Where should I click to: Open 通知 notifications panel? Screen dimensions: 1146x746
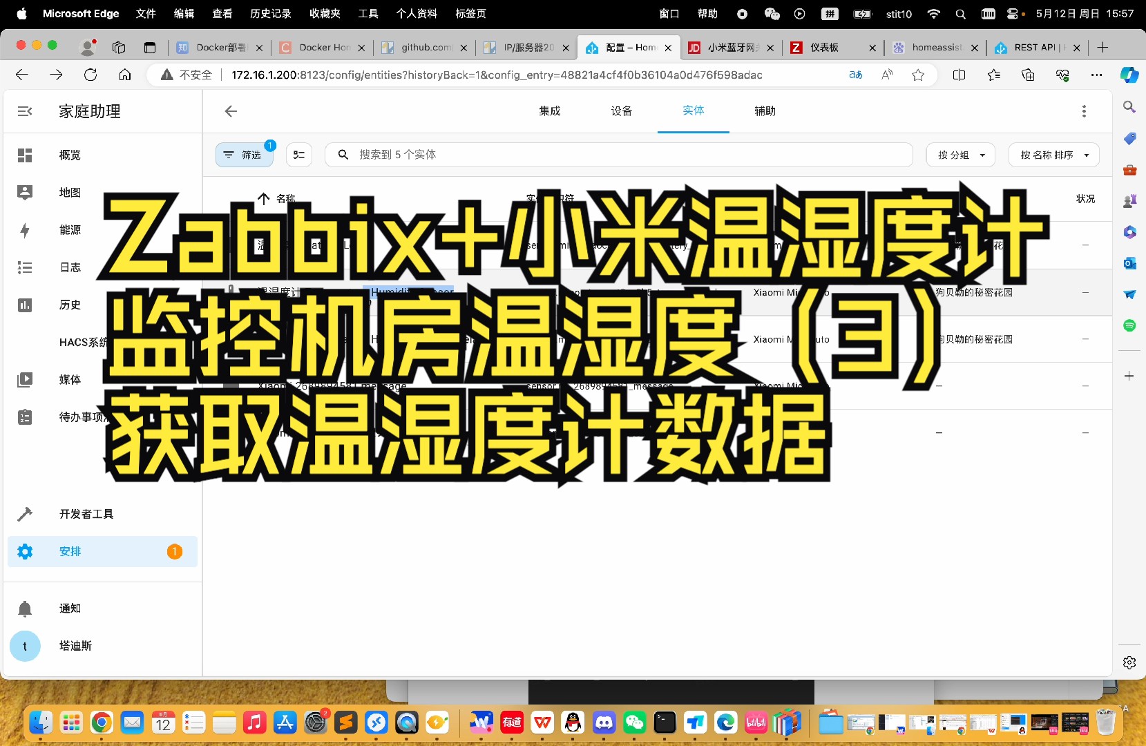click(x=102, y=609)
